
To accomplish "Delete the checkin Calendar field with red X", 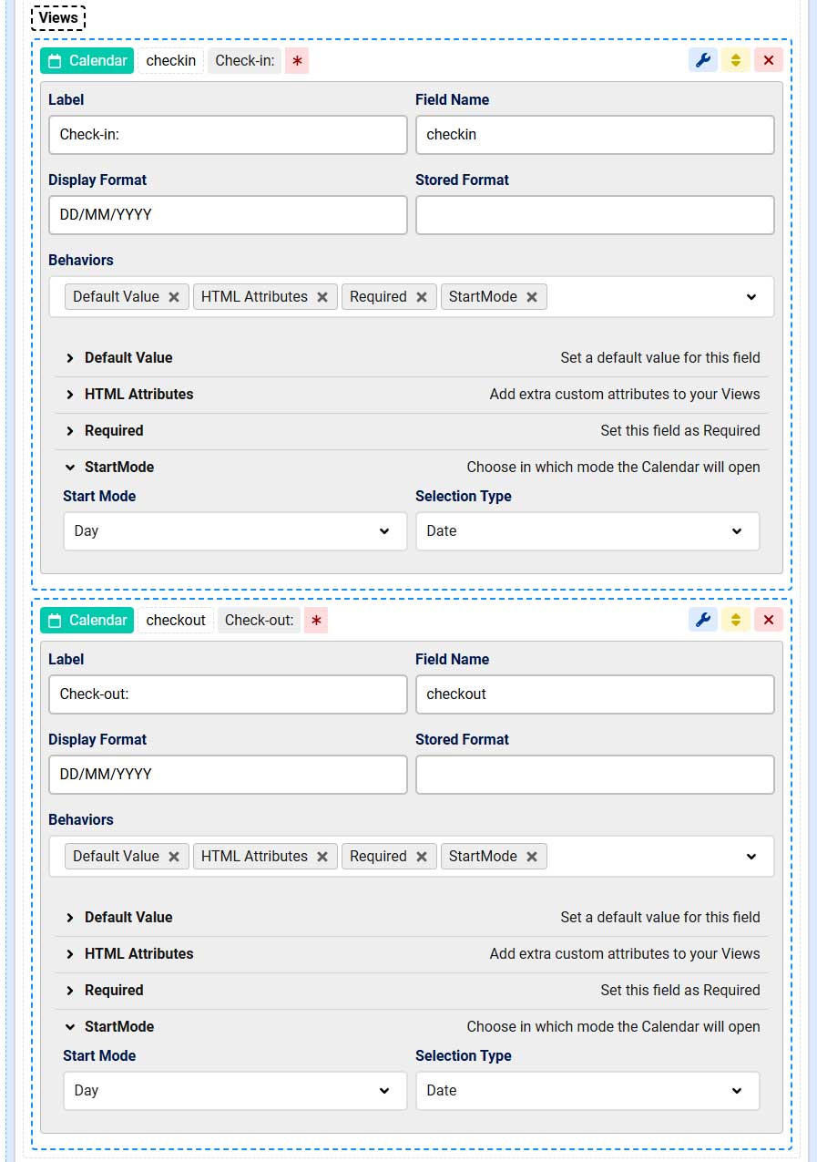I will click(x=768, y=61).
